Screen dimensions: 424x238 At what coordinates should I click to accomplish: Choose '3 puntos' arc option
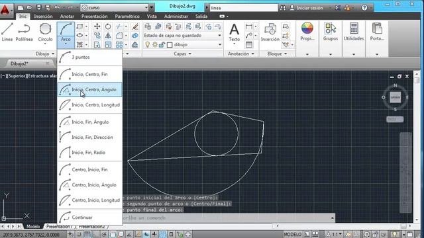[x=90, y=58]
